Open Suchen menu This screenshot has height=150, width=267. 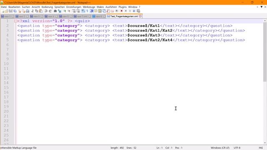click(x=26, y=7)
